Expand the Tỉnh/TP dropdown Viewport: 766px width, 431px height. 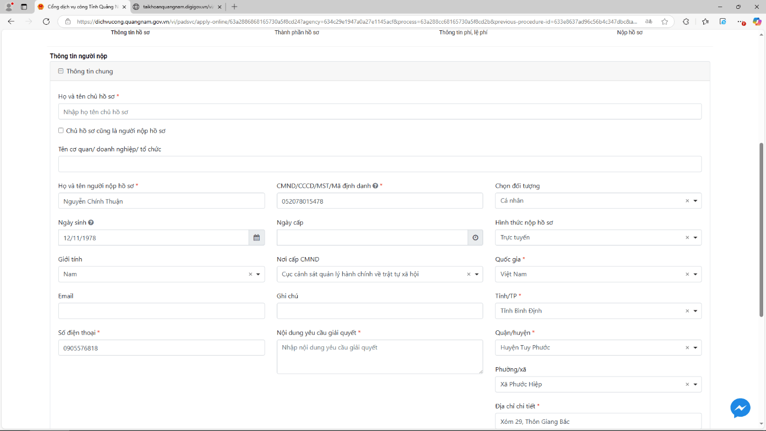pyautogui.click(x=696, y=311)
